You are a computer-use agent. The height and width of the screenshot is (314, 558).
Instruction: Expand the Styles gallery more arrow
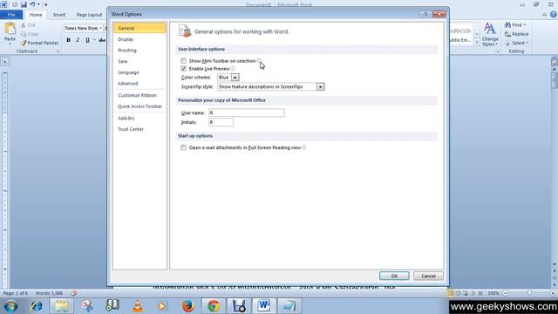pos(477,43)
